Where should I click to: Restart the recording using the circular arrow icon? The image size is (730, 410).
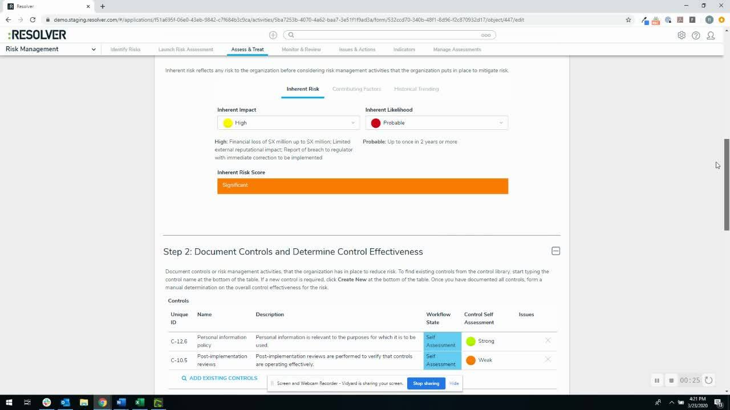coord(708,380)
